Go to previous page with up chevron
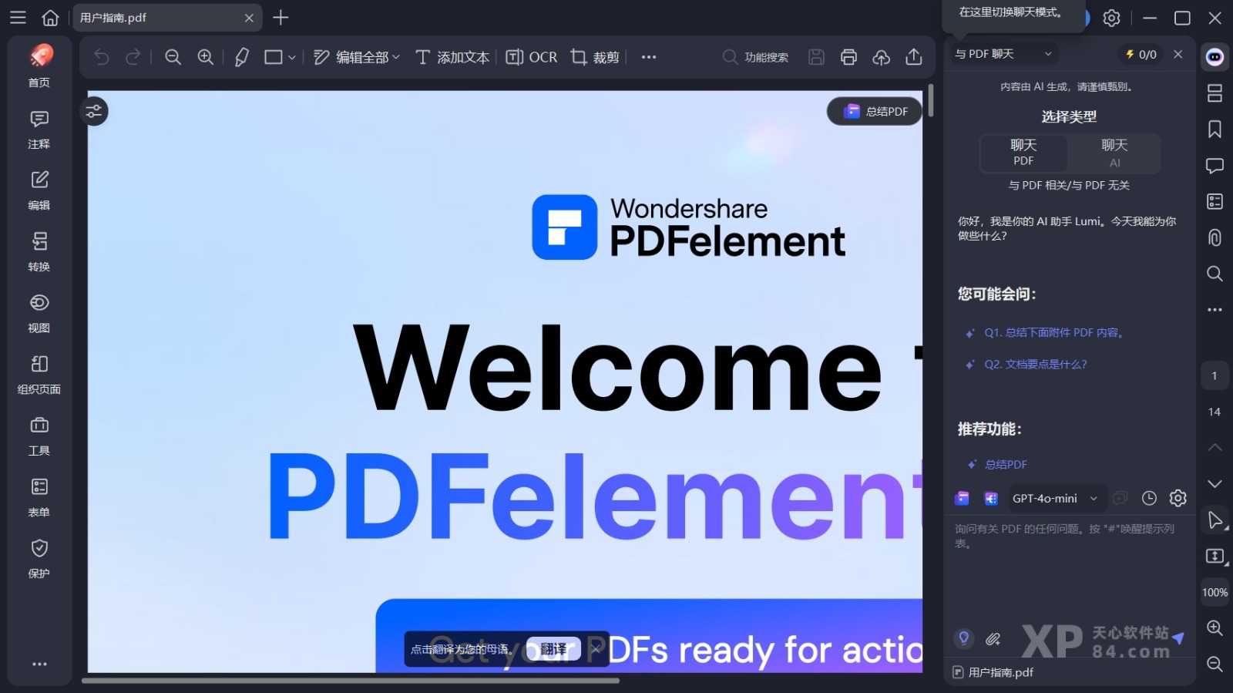1233x693 pixels. (1215, 448)
